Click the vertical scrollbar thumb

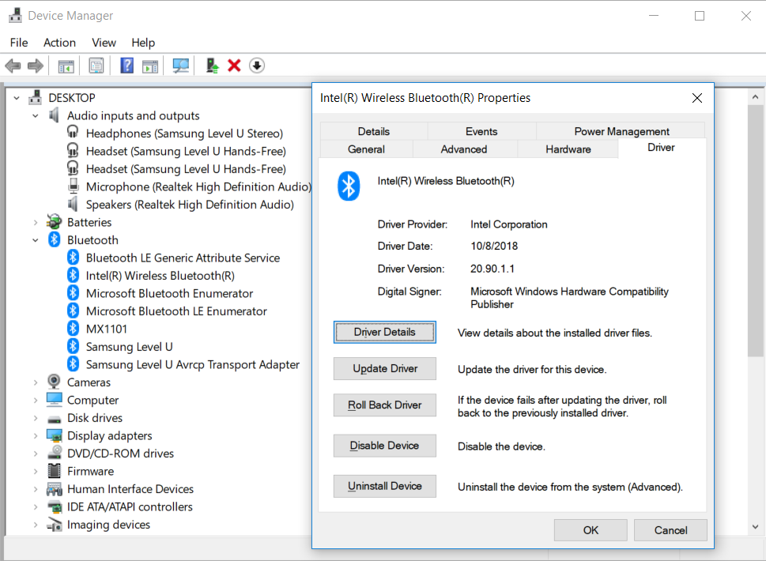coord(755,231)
